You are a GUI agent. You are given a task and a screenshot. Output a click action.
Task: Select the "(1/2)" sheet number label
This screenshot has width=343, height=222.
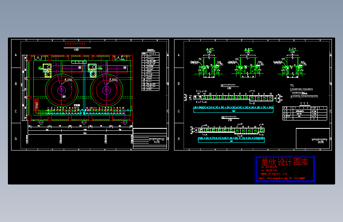pyautogui.click(x=157, y=142)
